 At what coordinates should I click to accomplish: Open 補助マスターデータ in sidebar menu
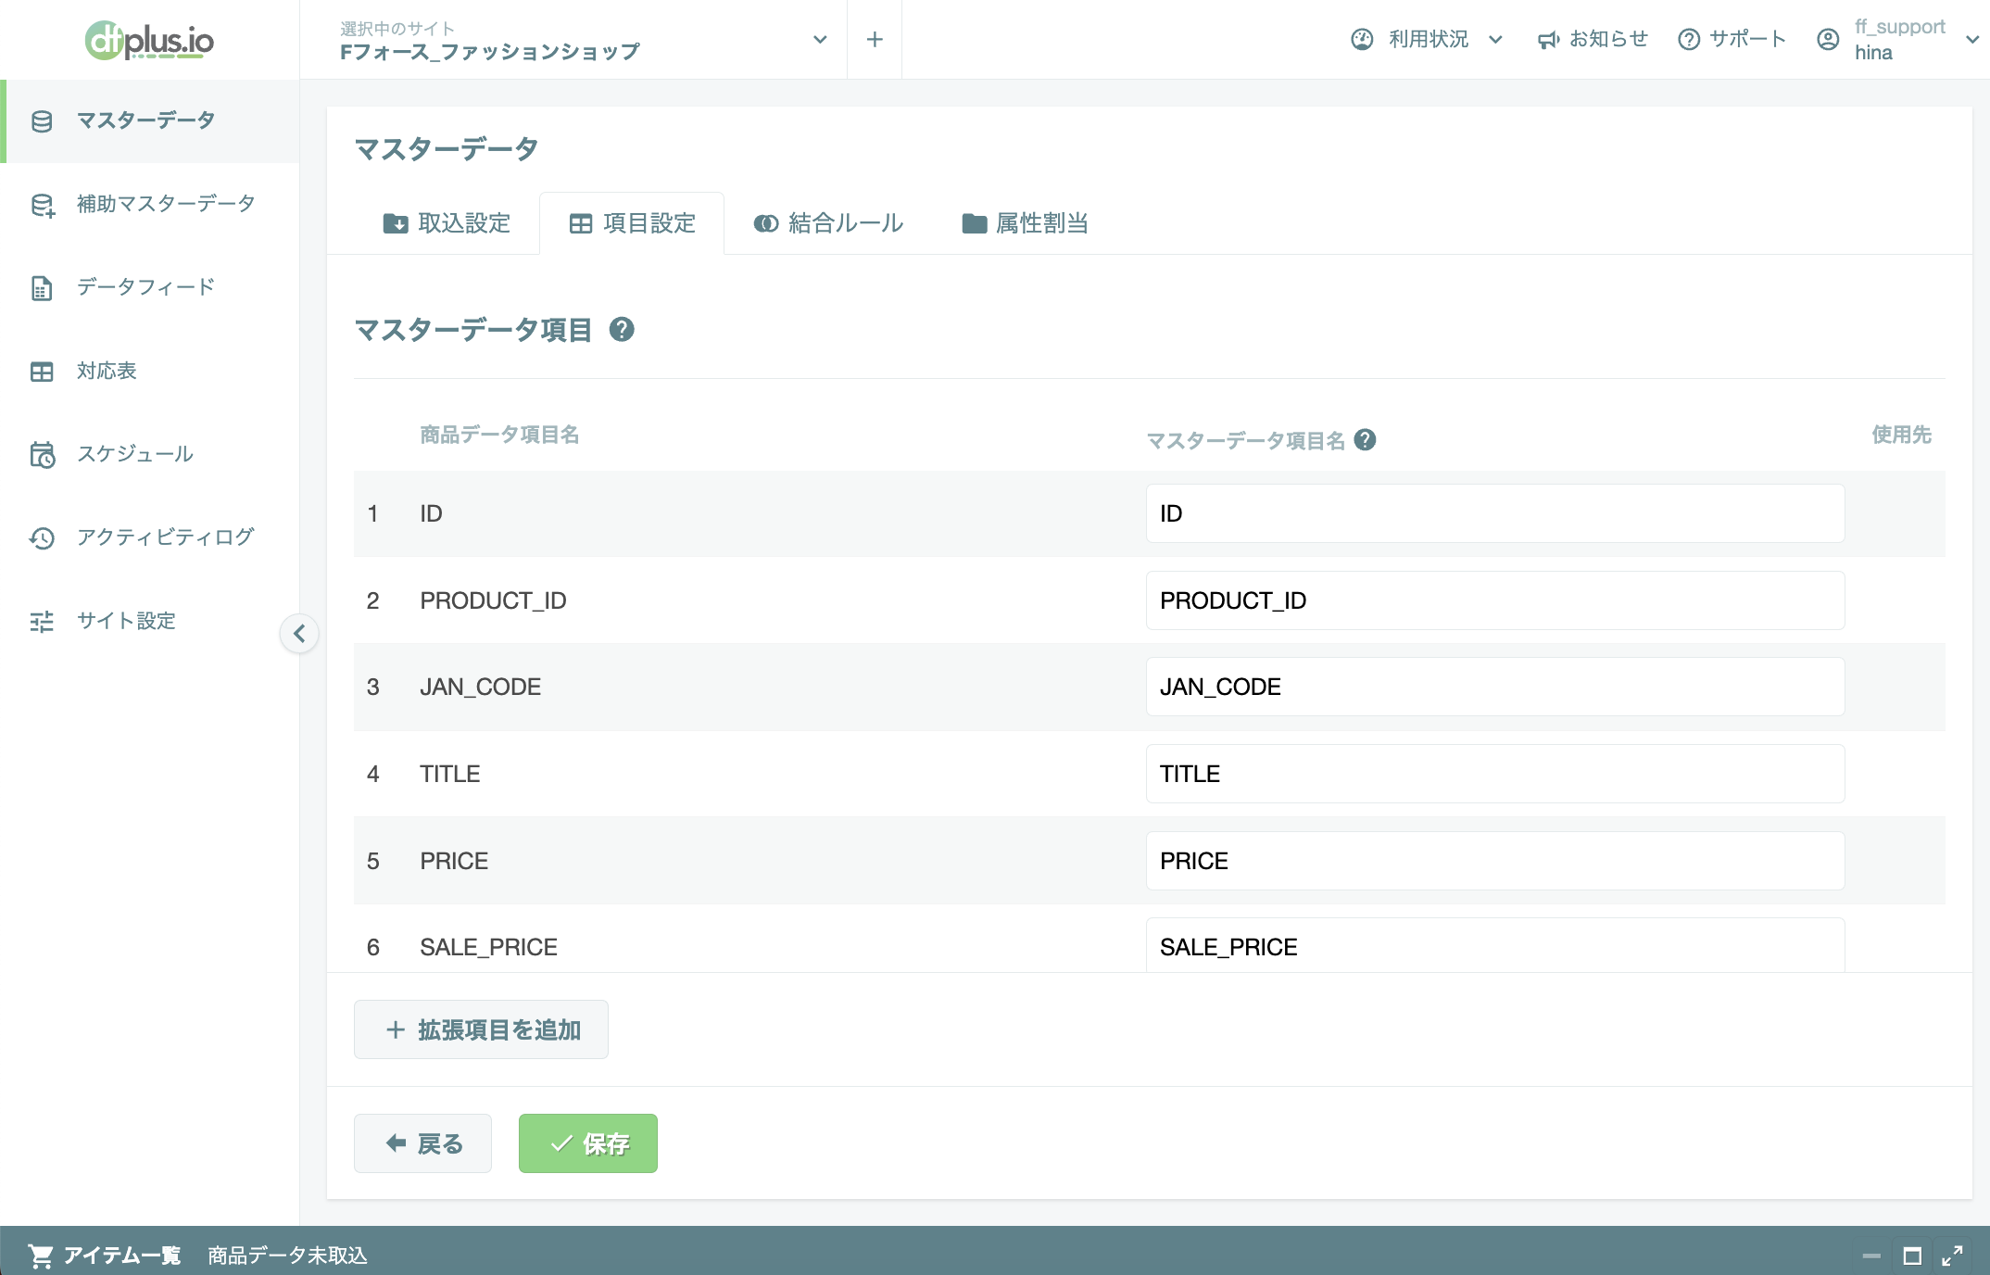tap(149, 205)
